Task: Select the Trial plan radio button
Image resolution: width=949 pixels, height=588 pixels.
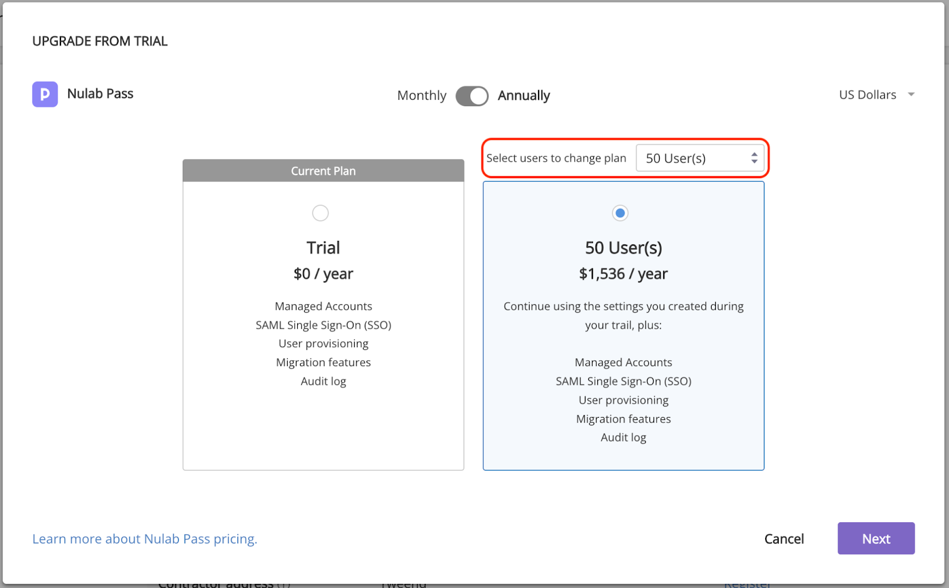Action: click(320, 213)
